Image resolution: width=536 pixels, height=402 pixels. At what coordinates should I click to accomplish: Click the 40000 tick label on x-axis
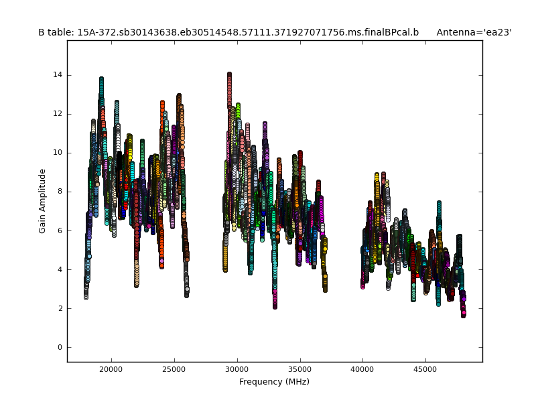(x=362, y=368)
